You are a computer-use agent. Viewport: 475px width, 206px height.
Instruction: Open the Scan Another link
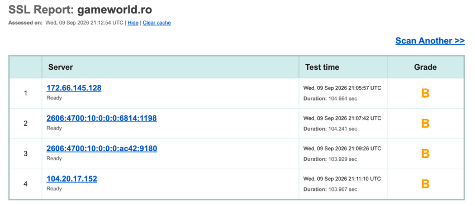[430, 41]
